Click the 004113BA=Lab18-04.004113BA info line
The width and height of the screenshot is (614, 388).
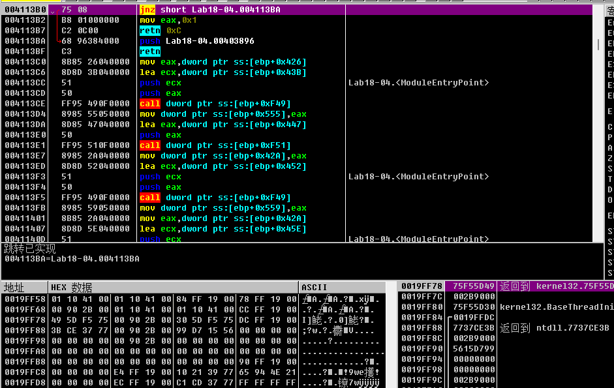(72, 259)
